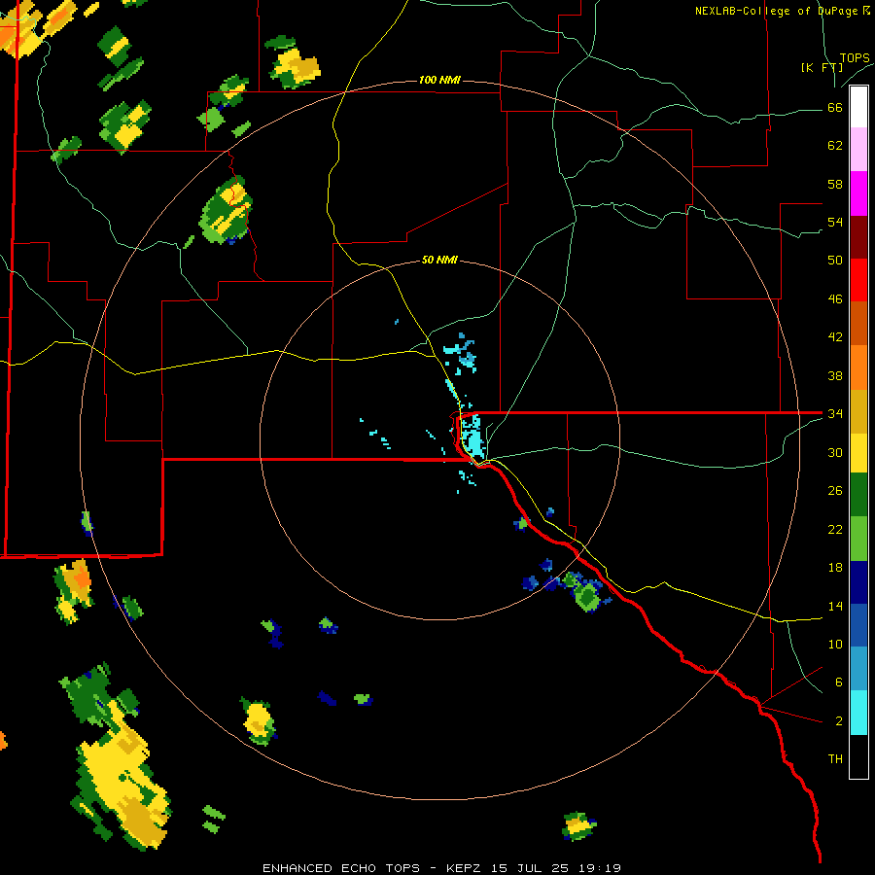This screenshot has height=875, width=875.
Task: Pick the bright red legend swatch
Action: click(x=858, y=280)
